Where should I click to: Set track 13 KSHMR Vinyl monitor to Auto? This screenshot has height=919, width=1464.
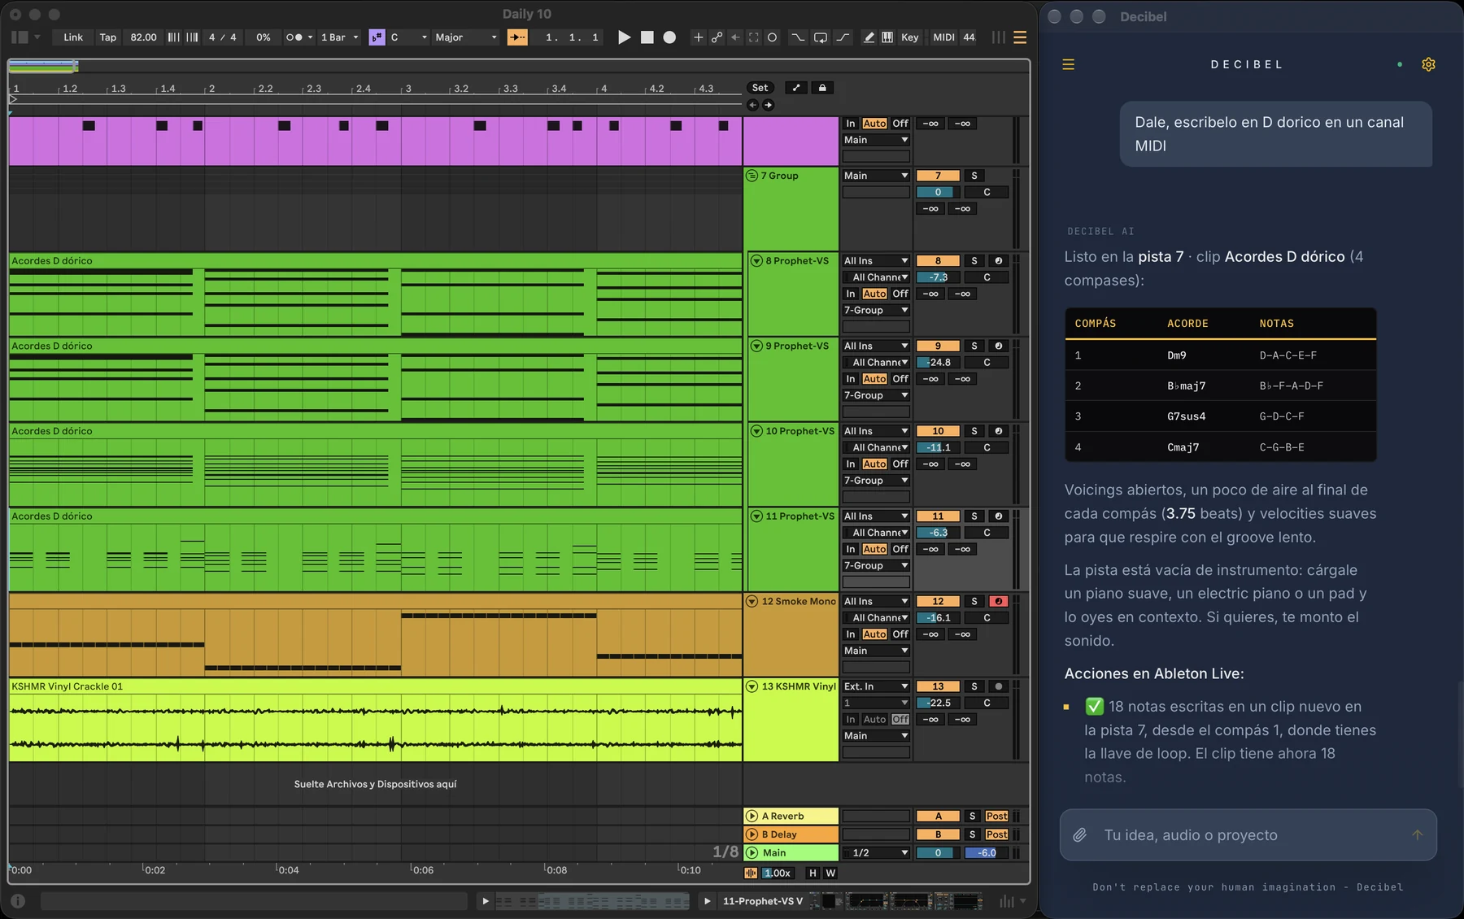[874, 720]
